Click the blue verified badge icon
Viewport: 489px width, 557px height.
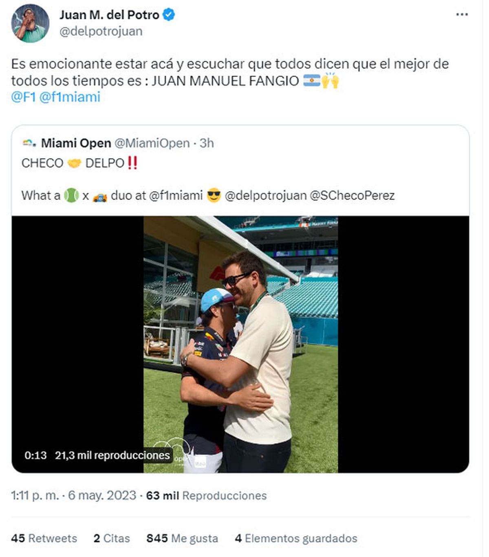[169, 15]
